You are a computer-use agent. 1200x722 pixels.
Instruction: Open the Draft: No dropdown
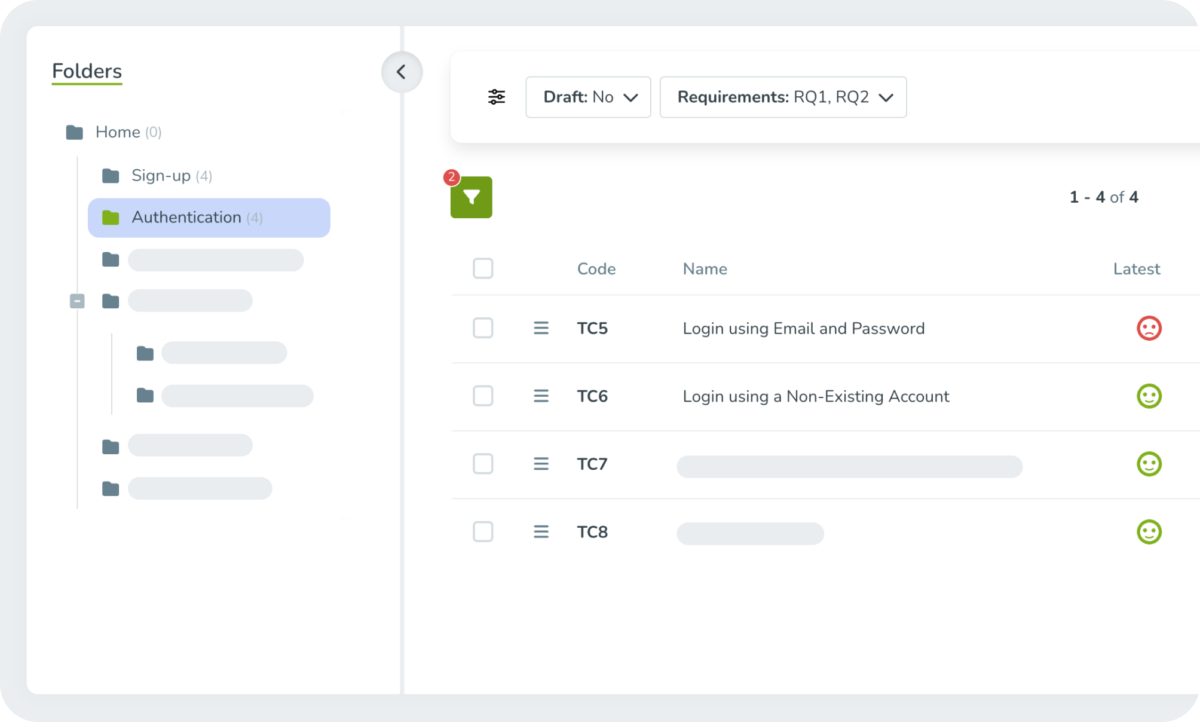[x=588, y=97]
